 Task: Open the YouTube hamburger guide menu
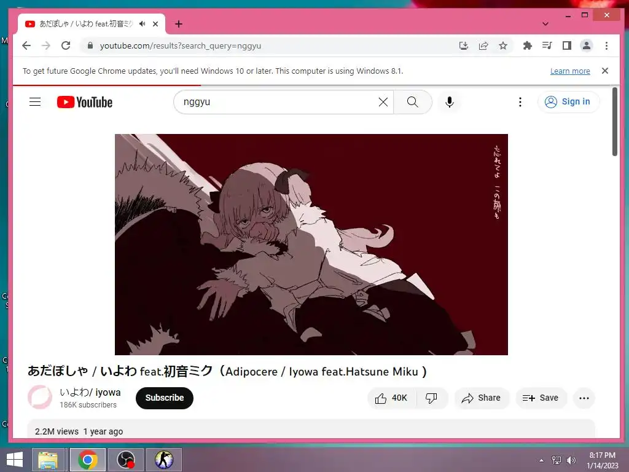tap(35, 102)
